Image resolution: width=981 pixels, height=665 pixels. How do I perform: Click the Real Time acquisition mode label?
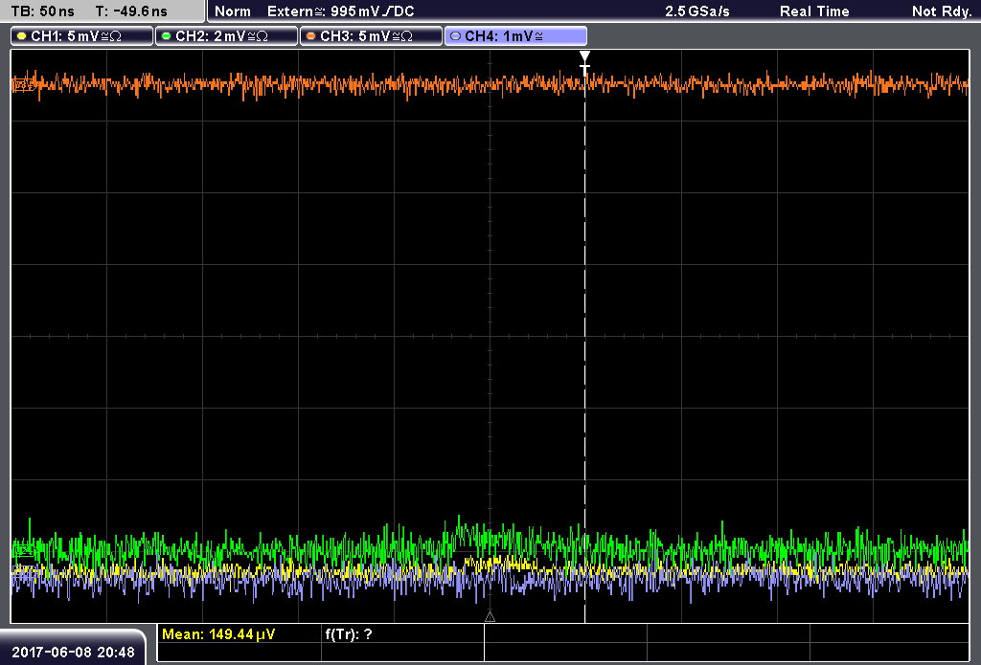(814, 11)
